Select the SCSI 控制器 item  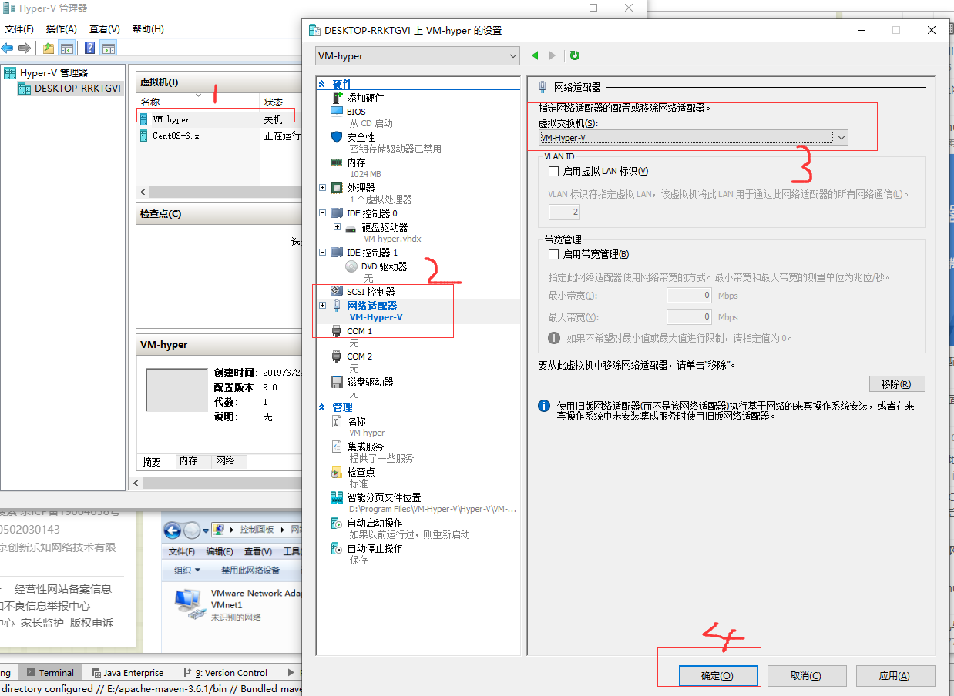371,292
